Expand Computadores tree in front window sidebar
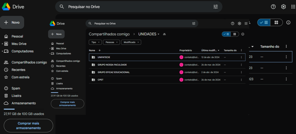 click(50, 54)
